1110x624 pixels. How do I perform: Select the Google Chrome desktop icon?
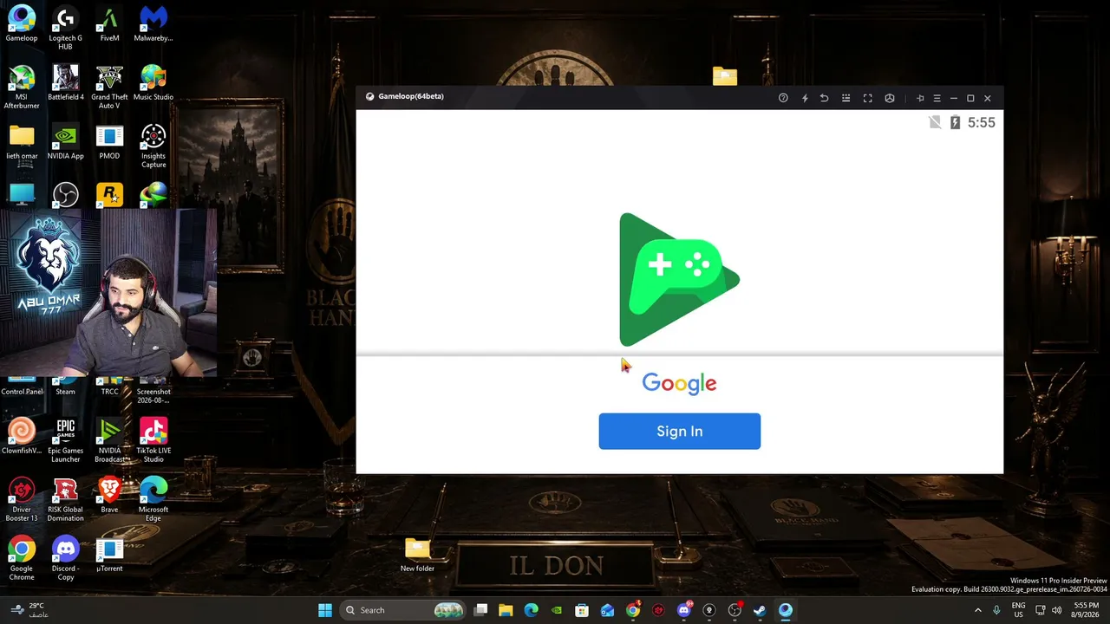[22, 559]
